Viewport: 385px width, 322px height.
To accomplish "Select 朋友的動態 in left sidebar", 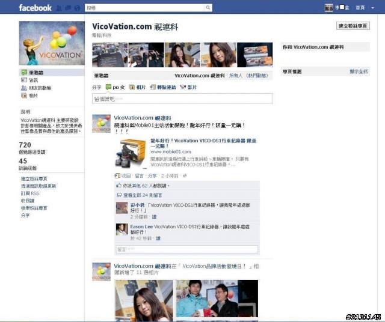I will tap(40, 88).
